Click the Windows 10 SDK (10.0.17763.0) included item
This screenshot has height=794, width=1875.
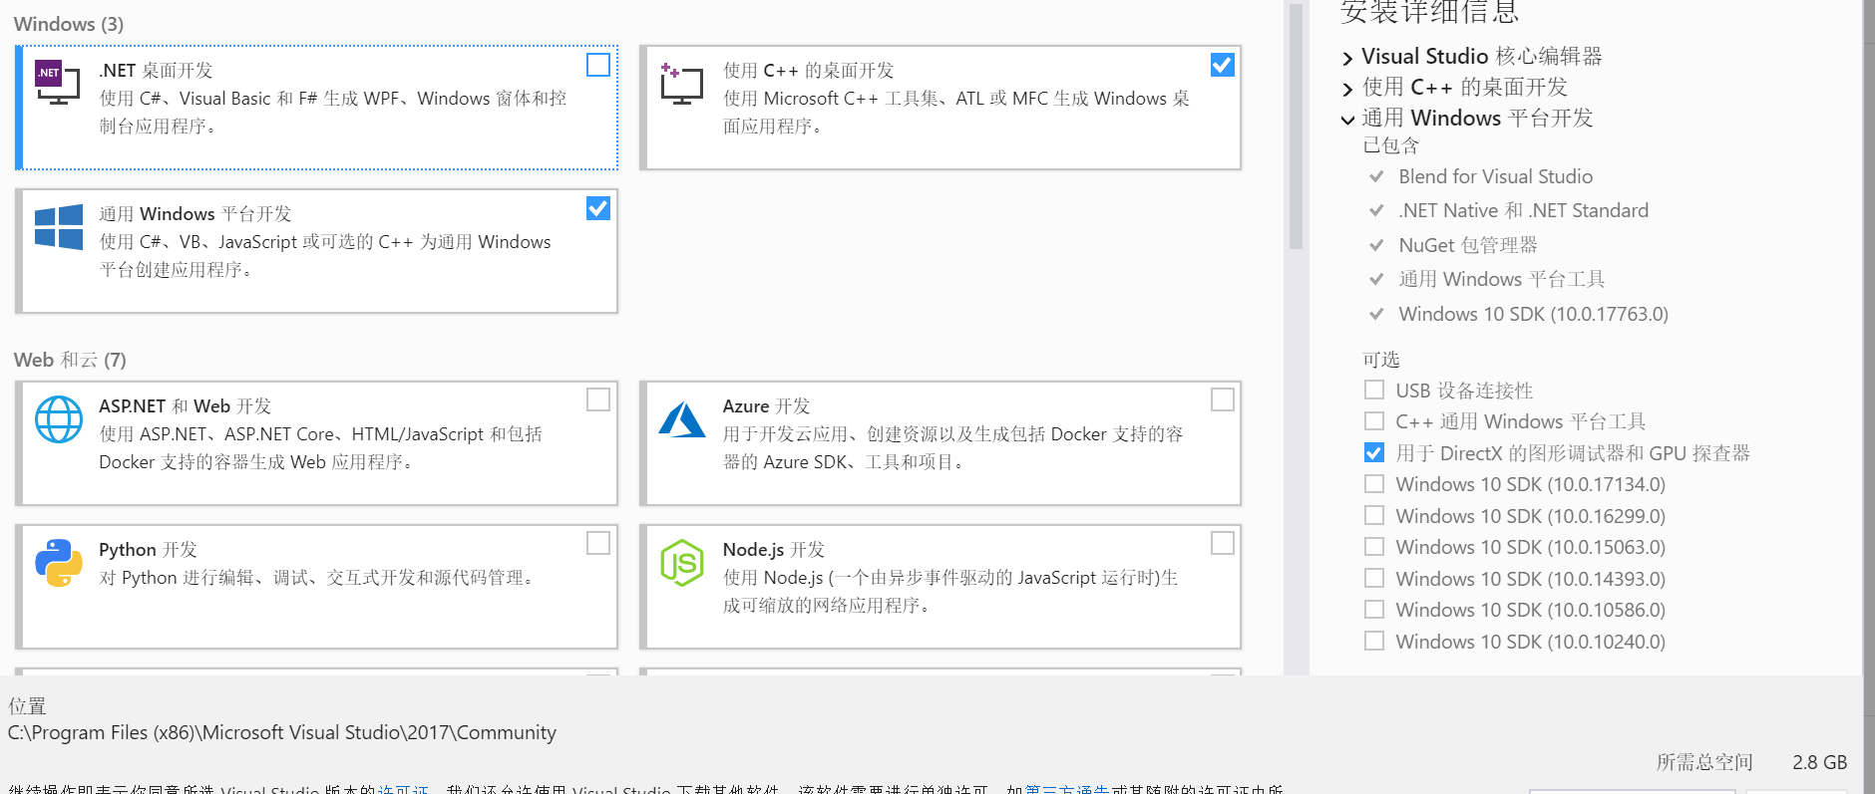pos(1533,314)
